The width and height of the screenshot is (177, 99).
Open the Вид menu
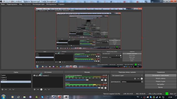pyautogui.click(x=20, y=4)
